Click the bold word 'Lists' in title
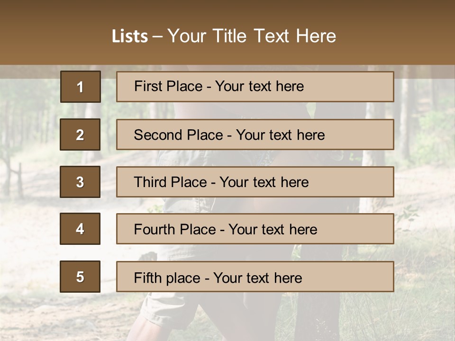Image resolution: width=455 pixels, height=341 pixels. (x=130, y=36)
